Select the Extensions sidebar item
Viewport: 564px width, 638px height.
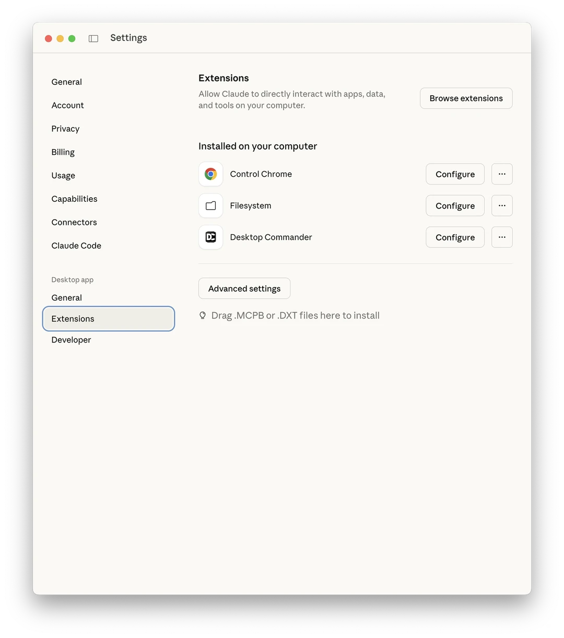coord(109,319)
